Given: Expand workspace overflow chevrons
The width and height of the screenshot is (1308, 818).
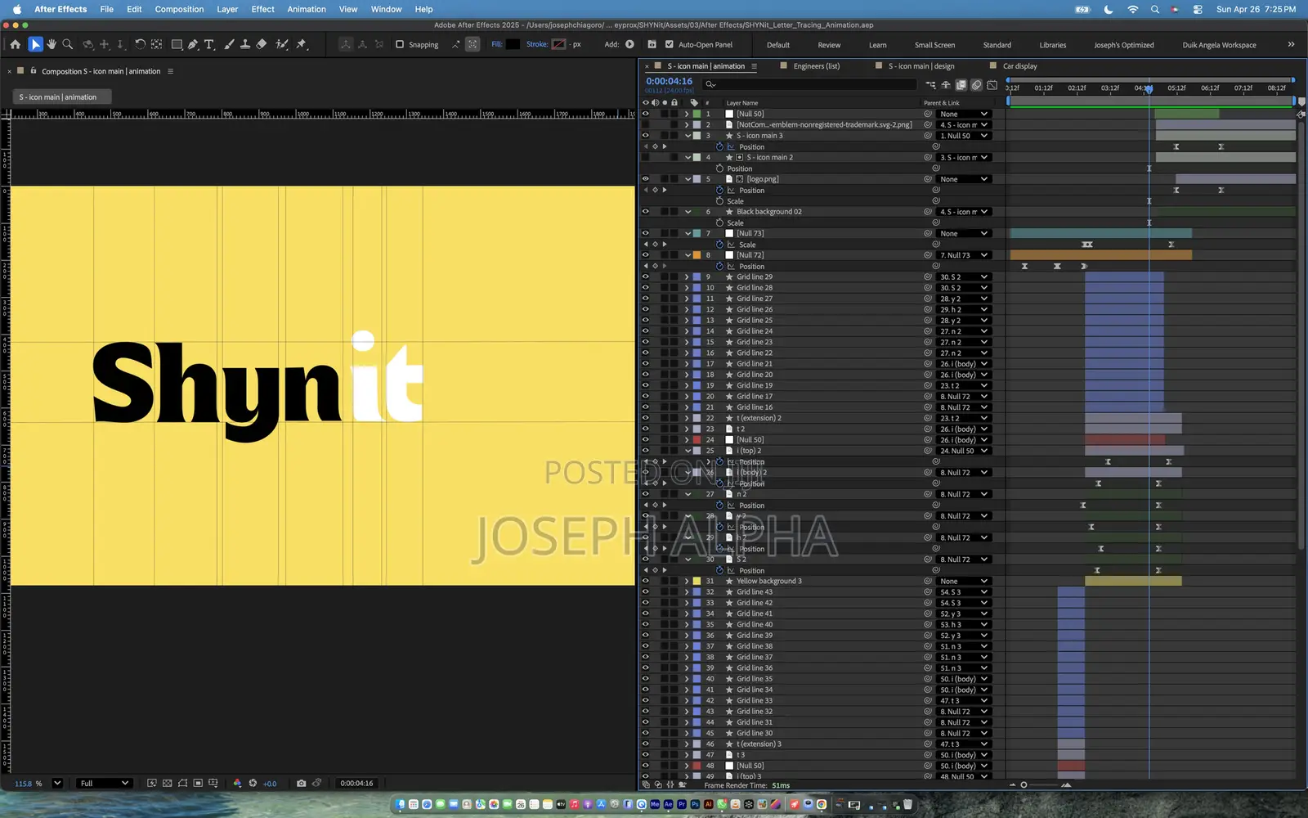Looking at the screenshot, I should [x=1291, y=44].
